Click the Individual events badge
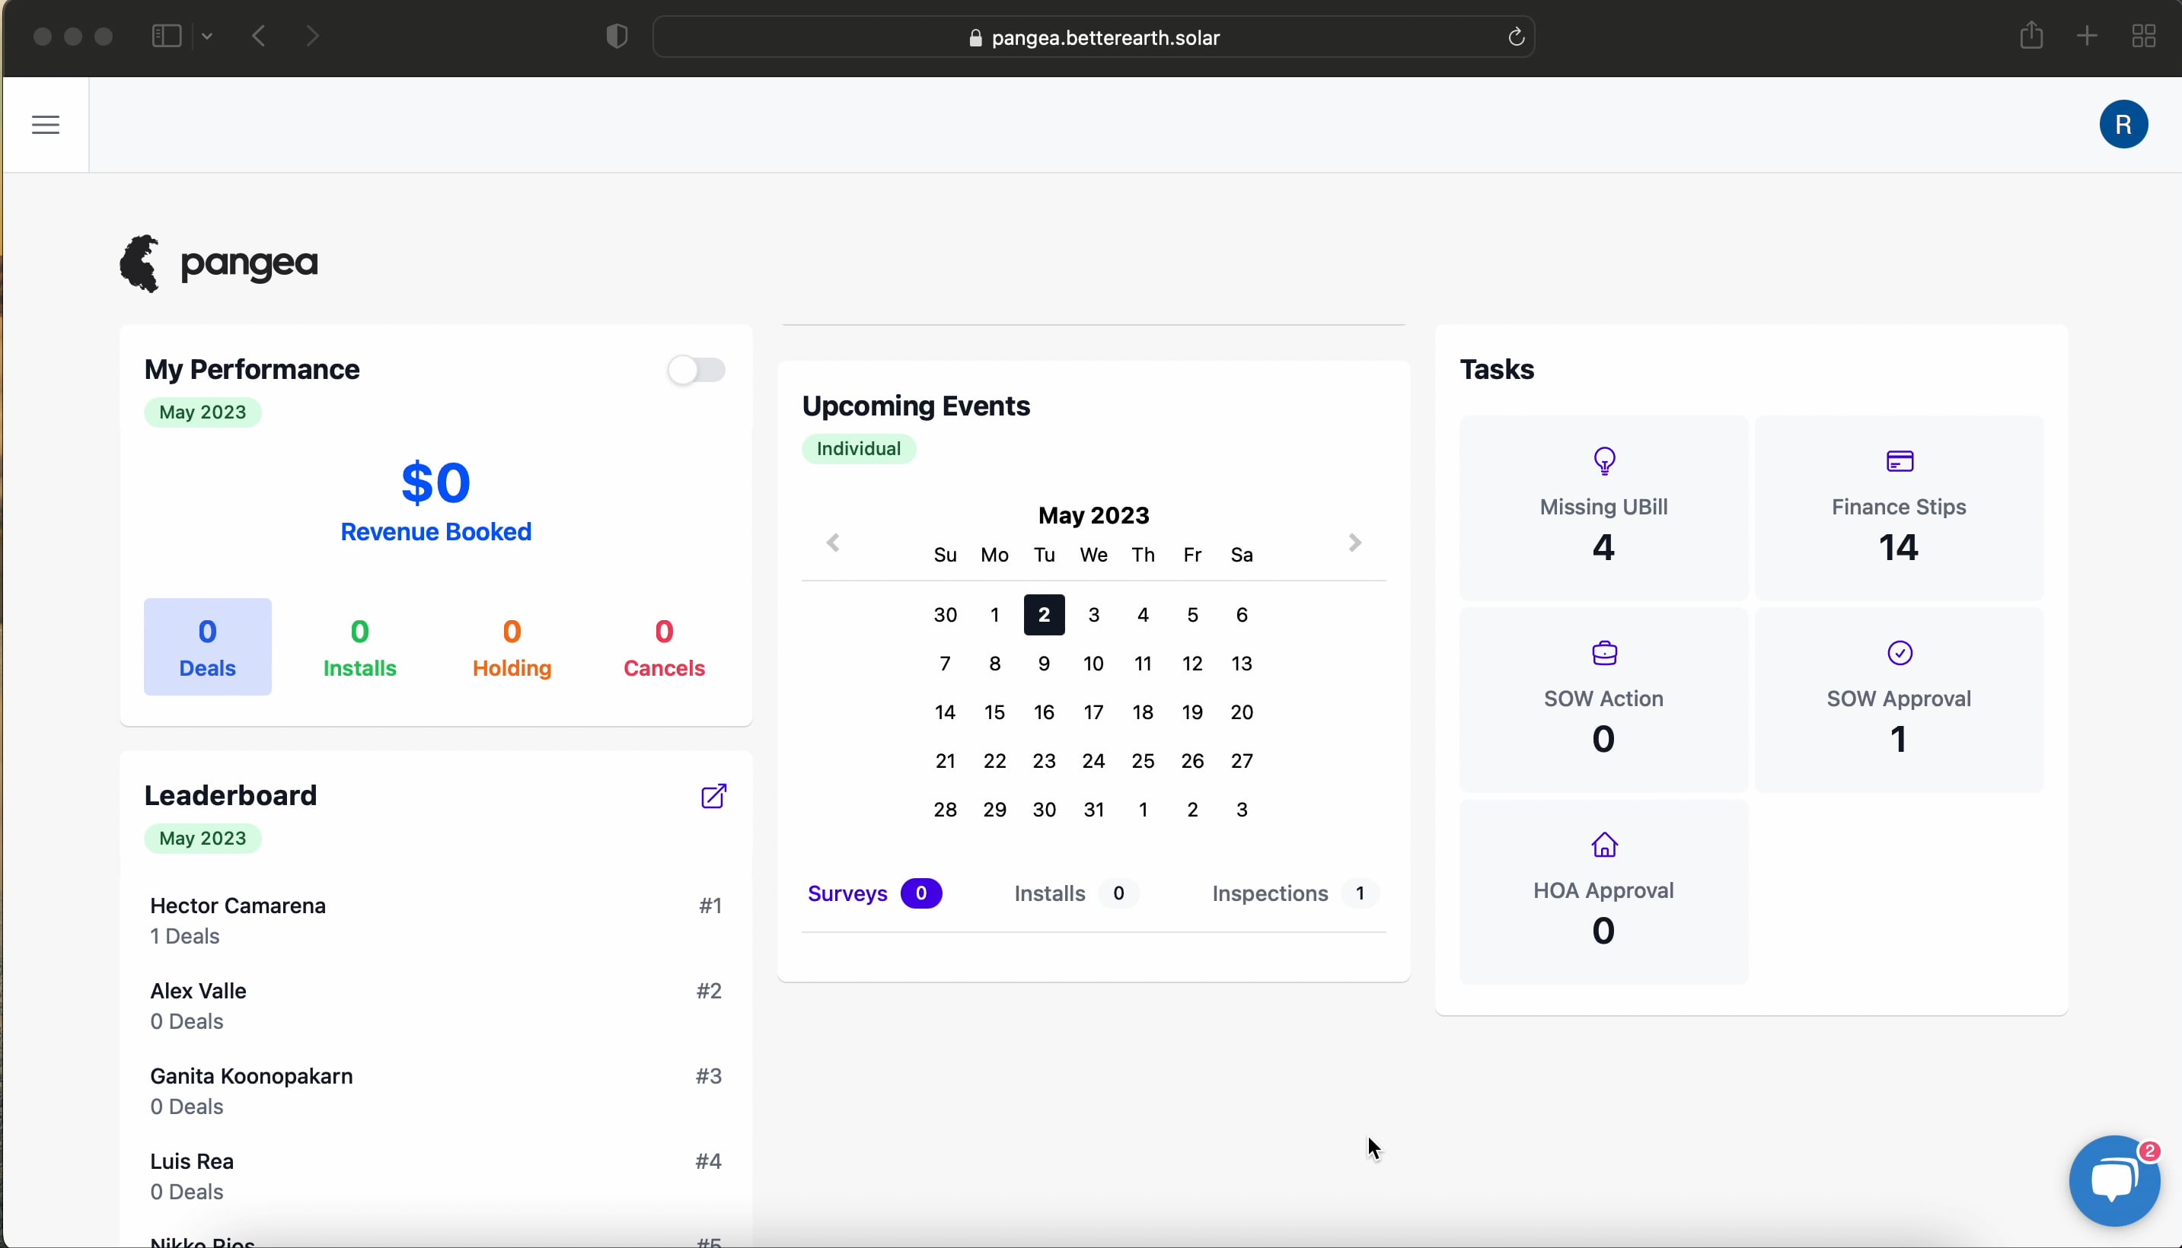Screen dimensions: 2182x1248 tap(858, 449)
